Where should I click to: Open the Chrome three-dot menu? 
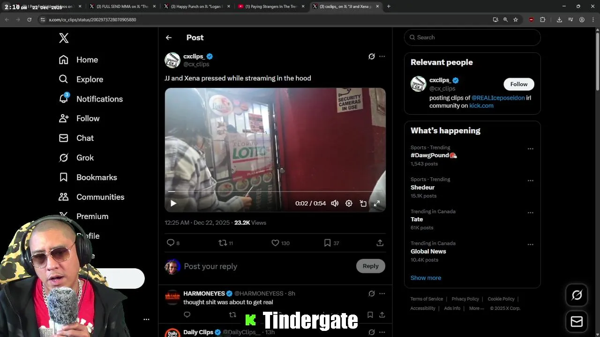[592, 20]
